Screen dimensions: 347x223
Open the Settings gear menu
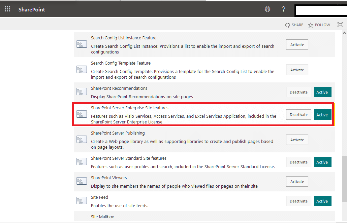click(267, 9)
